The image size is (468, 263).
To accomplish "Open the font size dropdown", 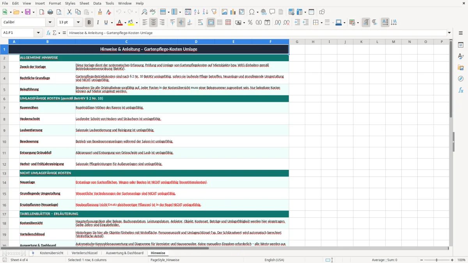I will point(78,23).
